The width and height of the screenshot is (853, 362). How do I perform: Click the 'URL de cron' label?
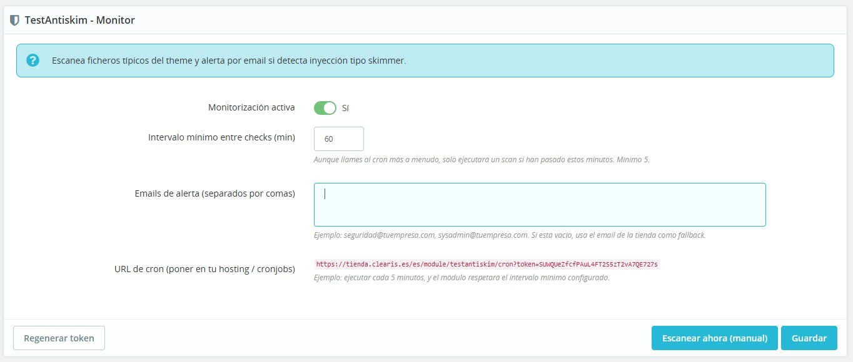(204, 269)
